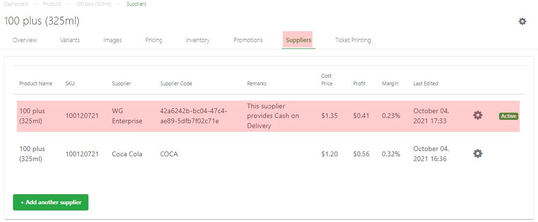Open the Variants tab

(x=70, y=40)
